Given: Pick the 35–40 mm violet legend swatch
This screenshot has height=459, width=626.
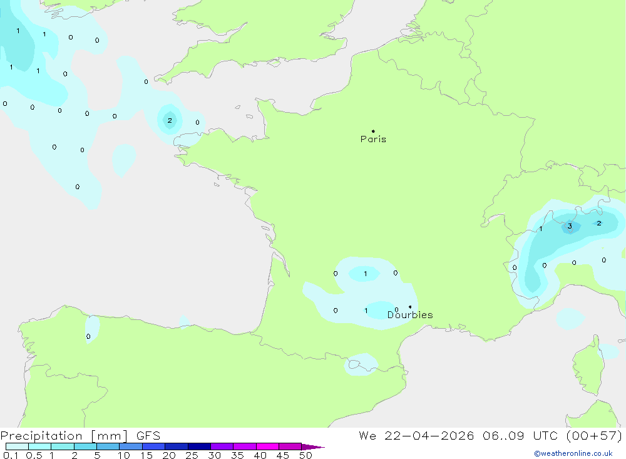Looking at the screenshot, I should click(x=245, y=446).
